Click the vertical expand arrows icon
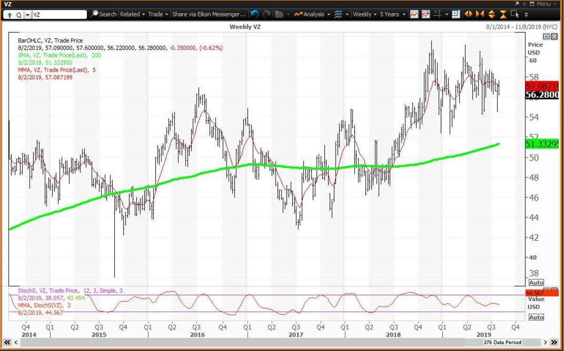This screenshot has height=351, width=564. click(x=492, y=14)
